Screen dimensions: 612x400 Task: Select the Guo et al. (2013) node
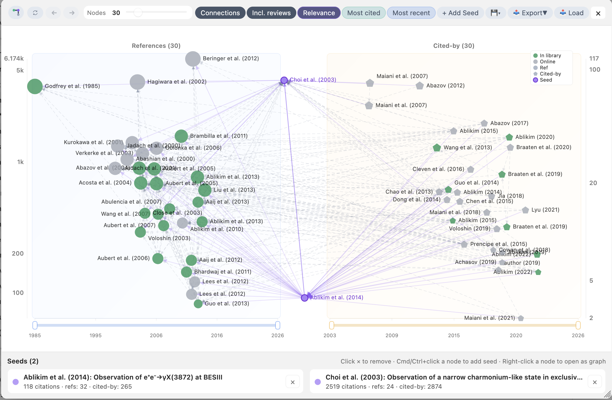(x=198, y=304)
